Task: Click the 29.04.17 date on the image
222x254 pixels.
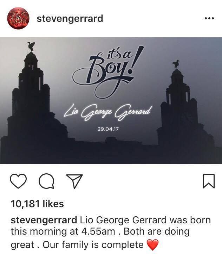Action: click(x=108, y=129)
